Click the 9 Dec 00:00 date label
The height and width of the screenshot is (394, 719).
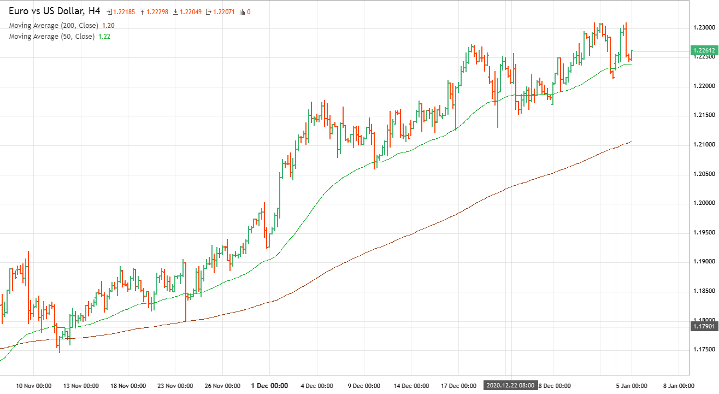tap(363, 386)
